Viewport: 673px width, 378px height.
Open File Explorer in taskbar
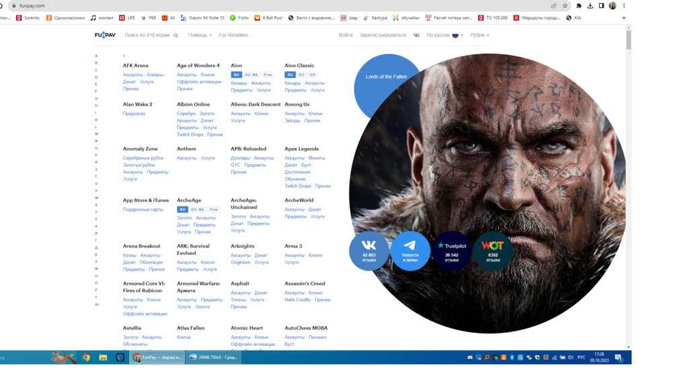pyautogui.click(x=103, y=357)
